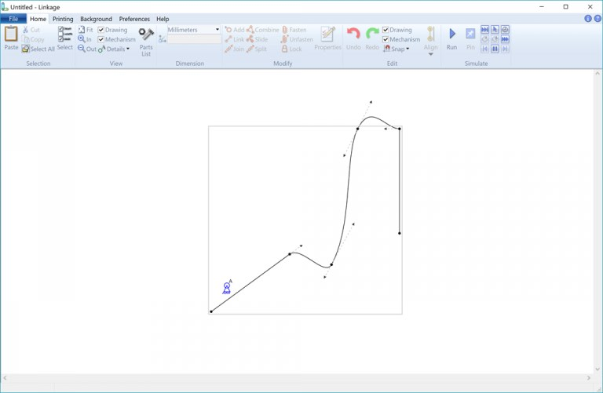Click the Paste icon in Selection group

click(x=11, y=38)
